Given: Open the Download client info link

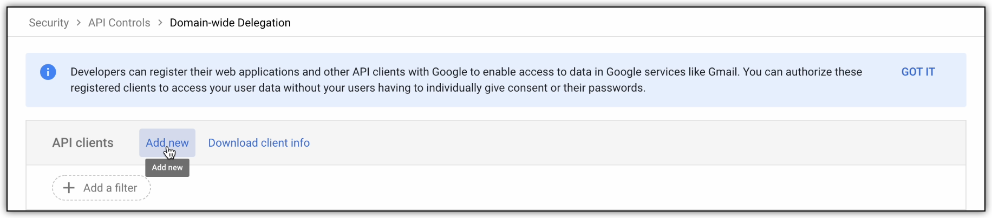Looking at the screenshot, I should [x=259, y=143].
